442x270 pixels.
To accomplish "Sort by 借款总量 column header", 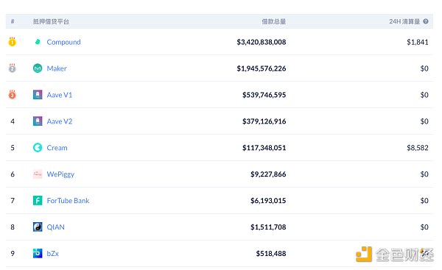I will point(274,21).
